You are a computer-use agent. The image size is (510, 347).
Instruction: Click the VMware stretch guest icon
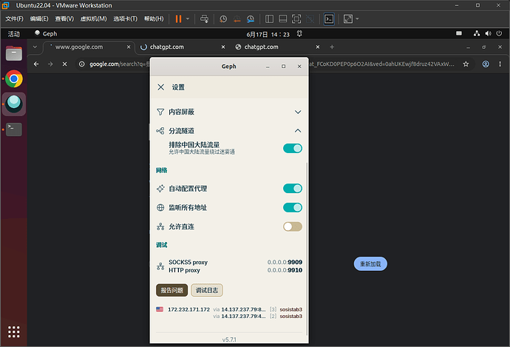348,19
